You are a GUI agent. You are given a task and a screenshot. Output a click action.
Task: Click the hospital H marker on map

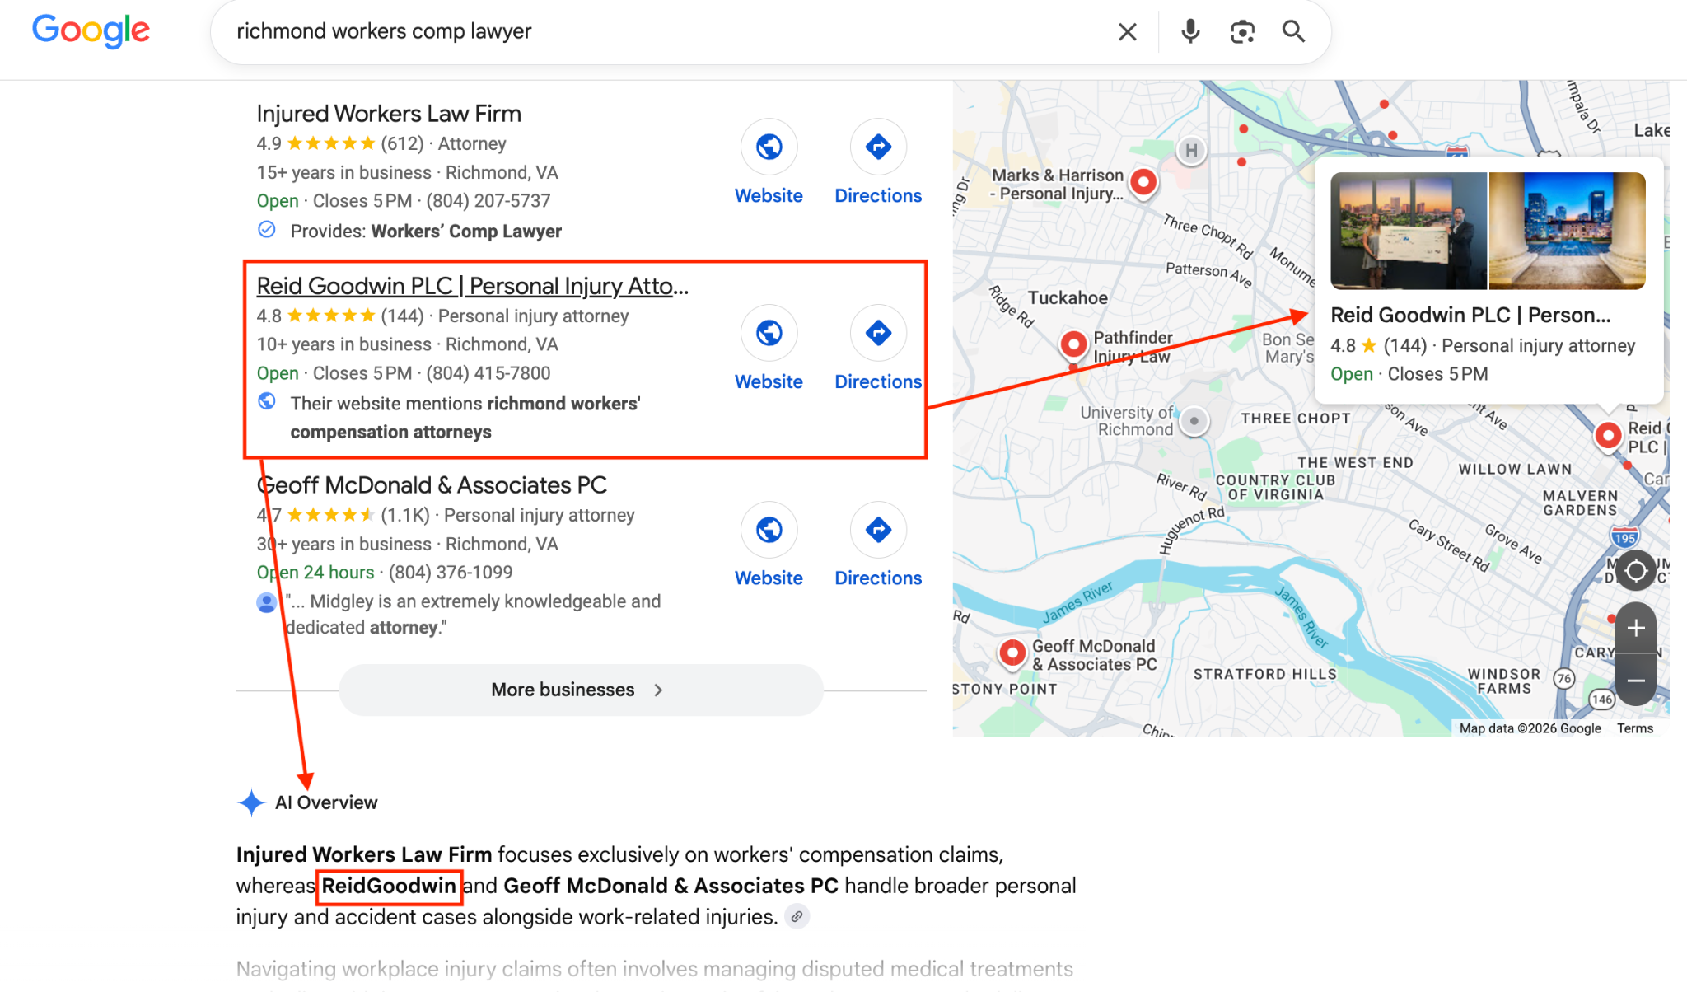pos(1191,151)
